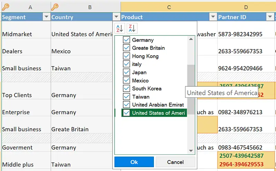This screenshot has height=171, width=276.
Task: Toggle United Arabian Emirat checkbox
Action: tap(126, 105)
